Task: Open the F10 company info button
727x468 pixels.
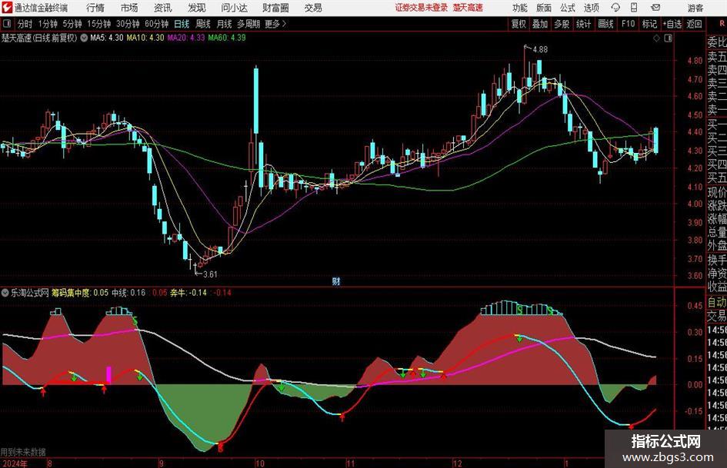Action: tap(629, 24)
